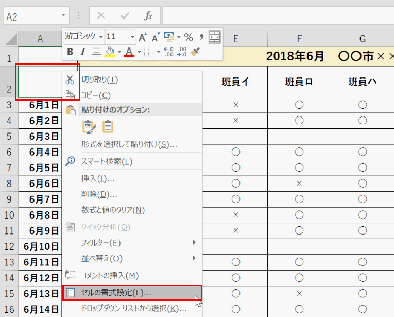Click the borders icon in mini toolbar
The height and width of the screenshot is (317, 394).
(x=149, y=52)
